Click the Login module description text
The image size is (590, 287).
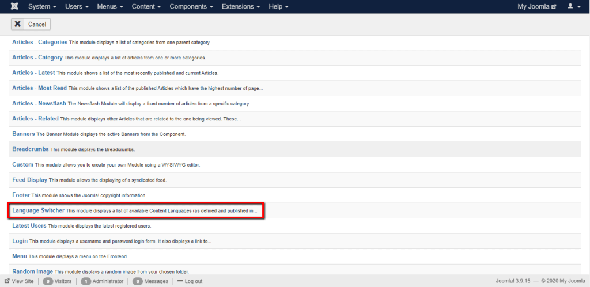coord(120,241)
